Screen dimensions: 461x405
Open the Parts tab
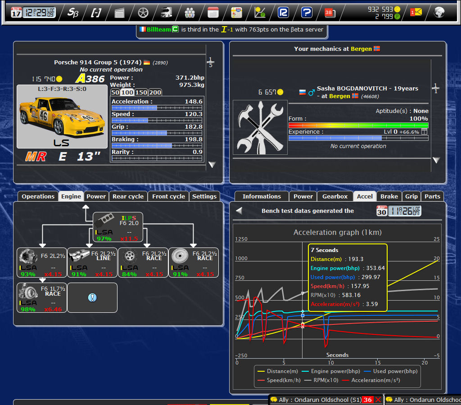coord(432,196)
